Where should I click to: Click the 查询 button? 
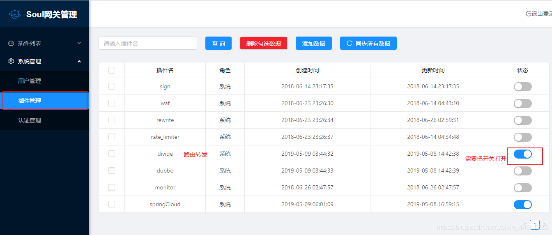click(218, 43)
